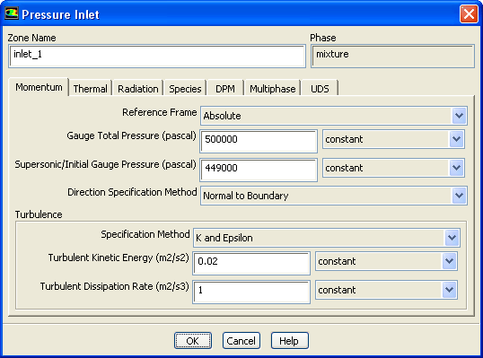This screenshot has height=358, width=483.
Task: Open the DPM tab
Action: [225, 89]
